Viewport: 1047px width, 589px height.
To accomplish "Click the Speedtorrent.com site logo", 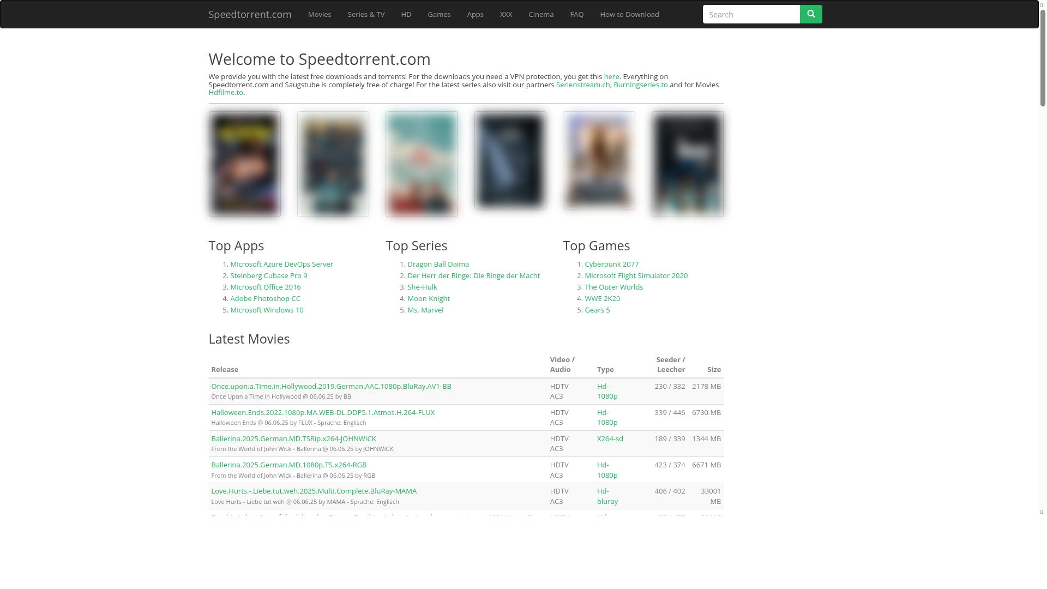I will click(250, 14).
